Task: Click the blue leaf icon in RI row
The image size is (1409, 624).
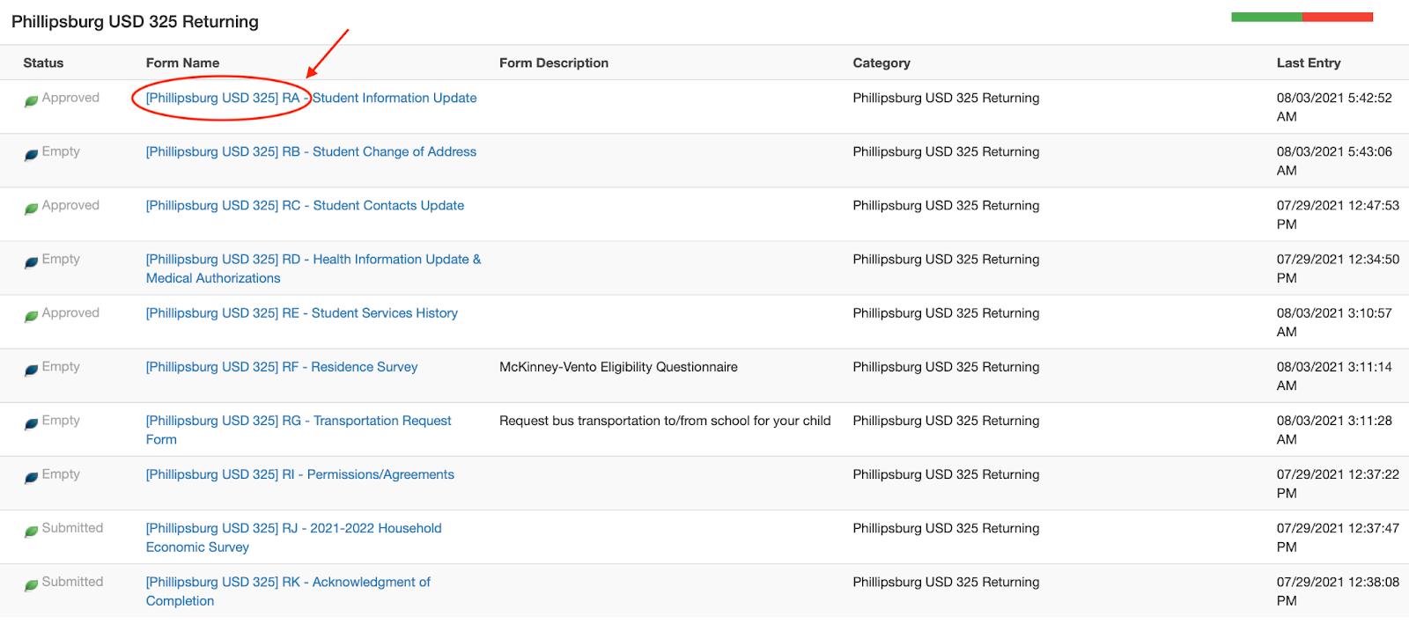Action: tap(31, 476)
